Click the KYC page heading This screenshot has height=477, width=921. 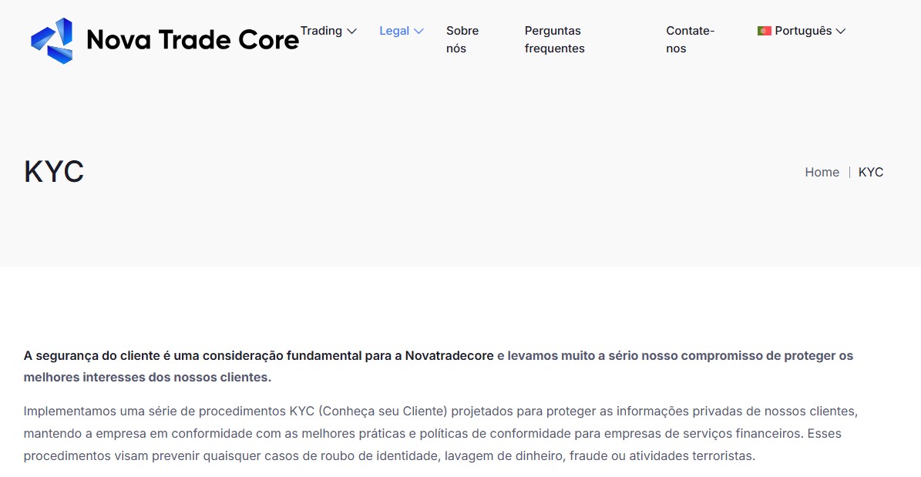click(x=53, y=171)
